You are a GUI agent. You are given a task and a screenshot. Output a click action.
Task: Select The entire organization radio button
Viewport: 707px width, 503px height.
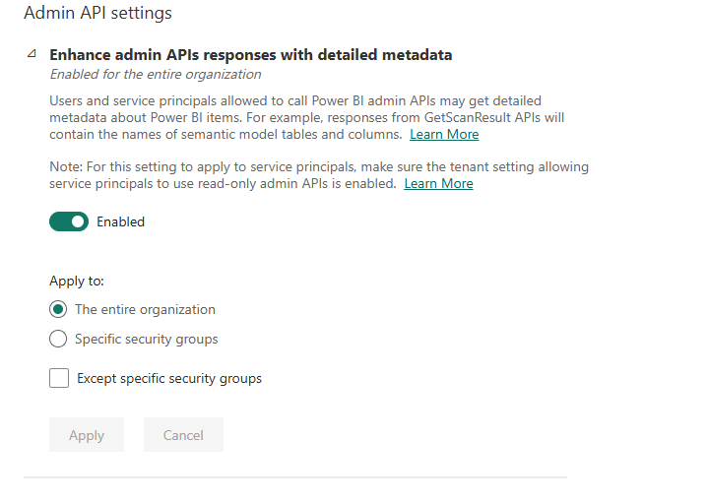pyautogui.click(x=58, y=309)
